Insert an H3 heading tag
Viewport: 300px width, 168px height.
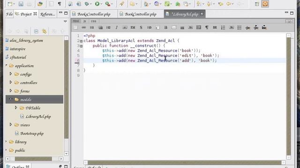pyautogui.click(x=149, y=28)
